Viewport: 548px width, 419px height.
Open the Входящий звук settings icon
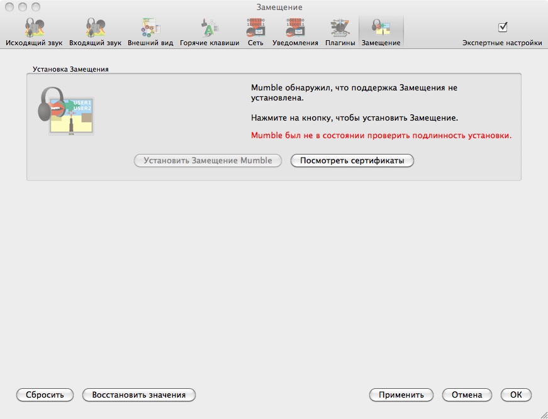95,30
